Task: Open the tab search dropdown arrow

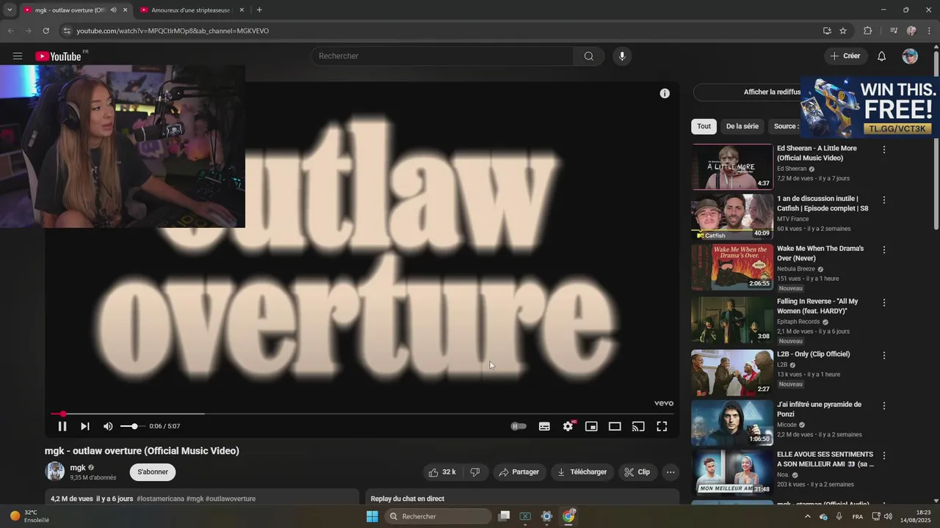Action: pos(10,10)
